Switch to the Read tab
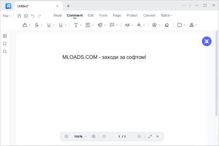219x146 pixels. pyautogui.click(x=57, y=15)
